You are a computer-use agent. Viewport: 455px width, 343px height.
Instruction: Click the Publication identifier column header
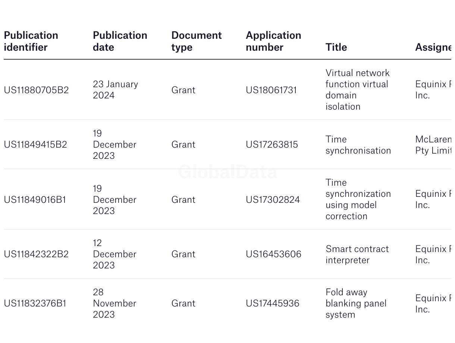[31, 41]
